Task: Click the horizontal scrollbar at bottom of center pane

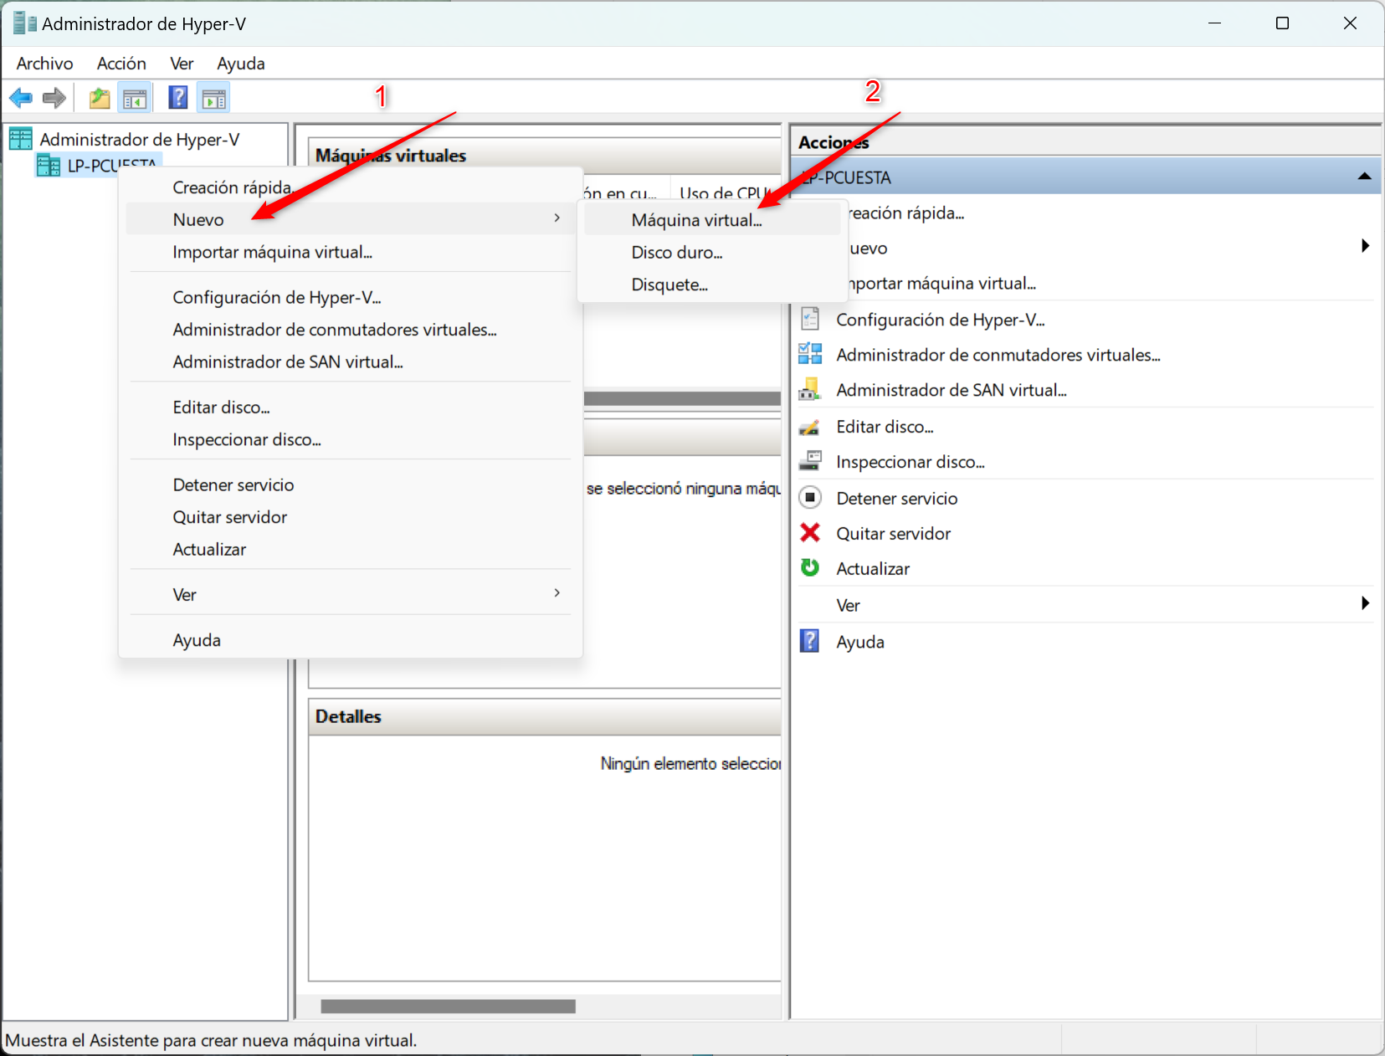Action: point(448,1006)
